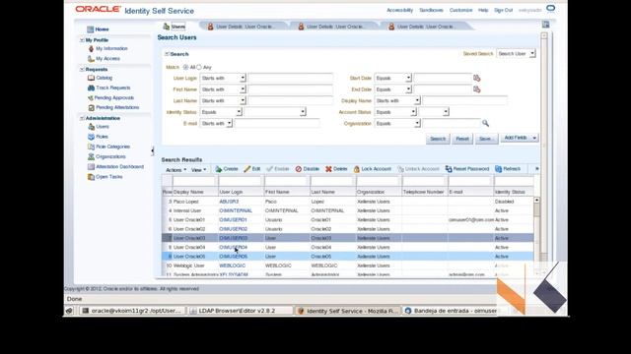Image resolution: width=631 pixels, height=354 pixels.
Task: Select Match All radio button
Action: pyautogui.click(x=185, y=67)
